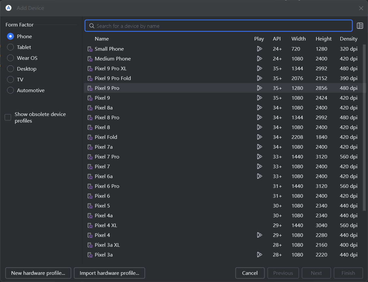The width and height of the screenshot is (368, 282).
Task: Click the device icon beside Pixel 9 Pro Fold
Action: (90, 78)
